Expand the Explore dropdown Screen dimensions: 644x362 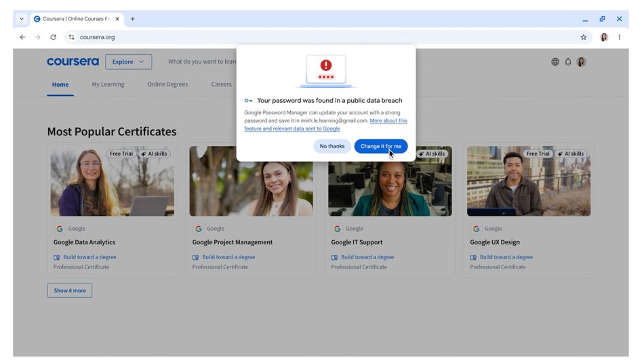(128, 62)
